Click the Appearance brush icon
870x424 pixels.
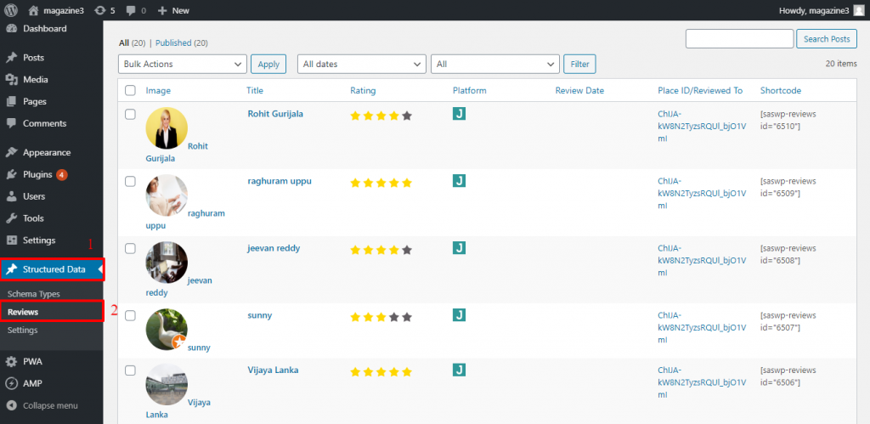point(11,152)
